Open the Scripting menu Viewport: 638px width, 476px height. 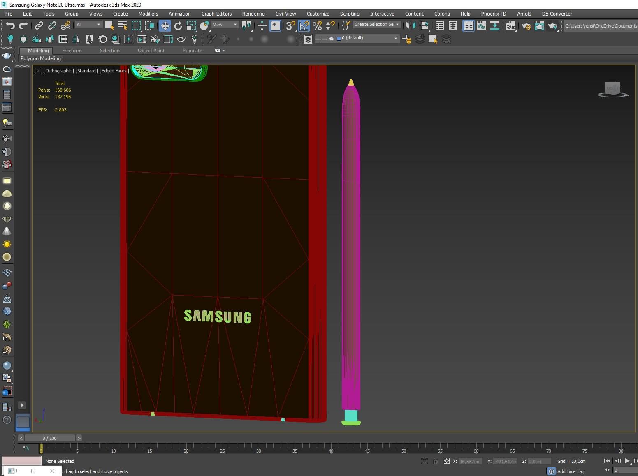point(350,14)
